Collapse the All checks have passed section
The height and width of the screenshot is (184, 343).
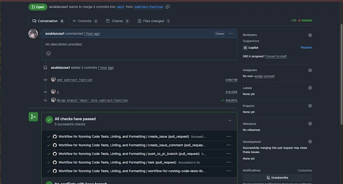pos(230,121)
